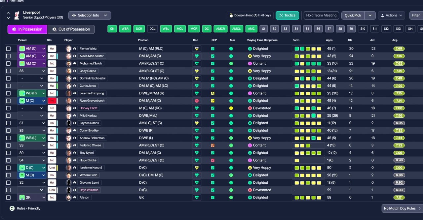The image size is (423, 220).
Task: Tick the checkbox for Andrew Robertson
Action: [8, 138]
